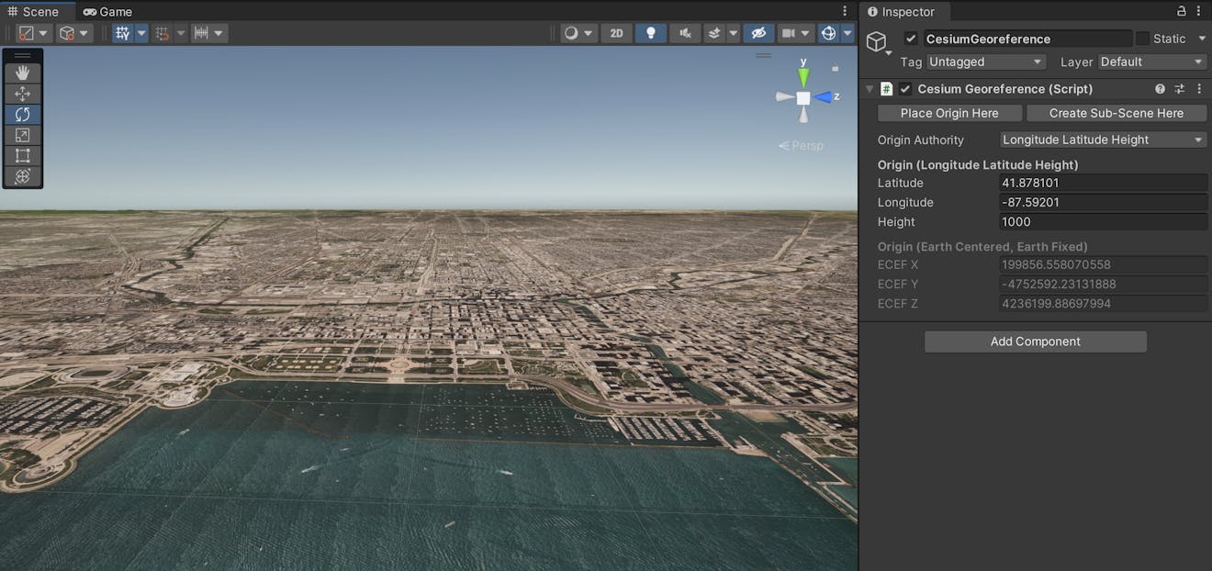1212x571 pixels.
Task: Click preset icon on Cesium Georeference component
Action: click(1179, 88)
